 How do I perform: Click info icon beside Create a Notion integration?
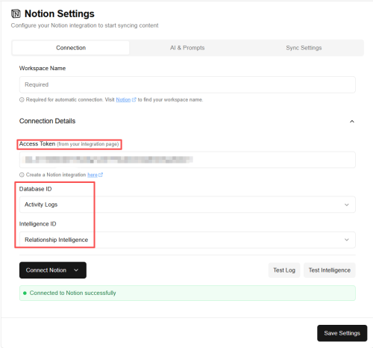pyautogui.click(x=22, y=175)
